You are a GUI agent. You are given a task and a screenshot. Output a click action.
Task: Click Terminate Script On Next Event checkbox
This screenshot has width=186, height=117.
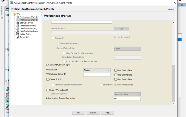(x=53, y=85)
